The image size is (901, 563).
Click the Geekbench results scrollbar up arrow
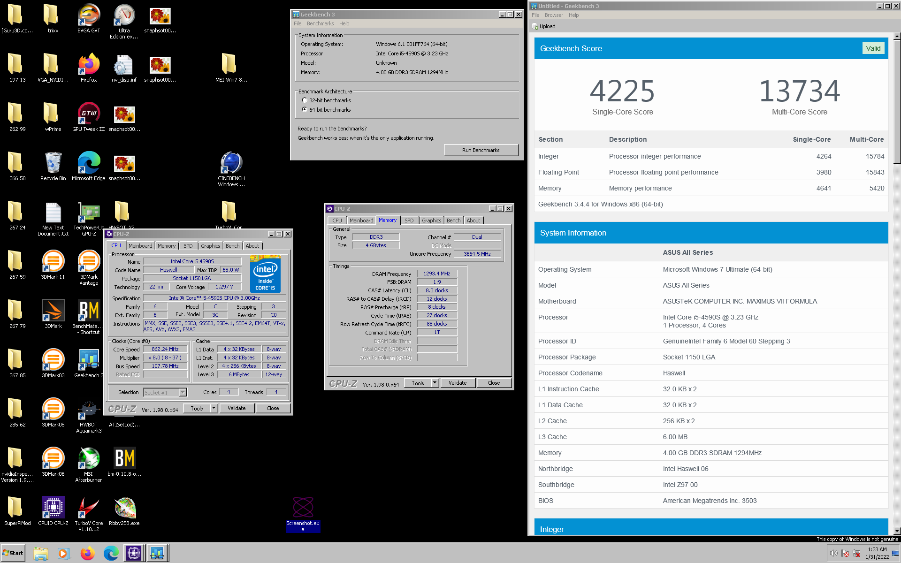coord(897,36)
